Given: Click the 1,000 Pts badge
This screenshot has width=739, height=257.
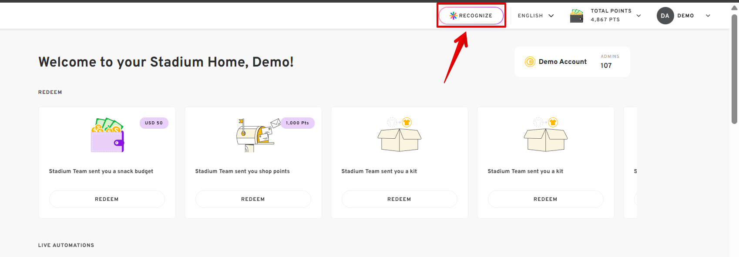Looking at the screenshot, I should [x=297, y=123].
